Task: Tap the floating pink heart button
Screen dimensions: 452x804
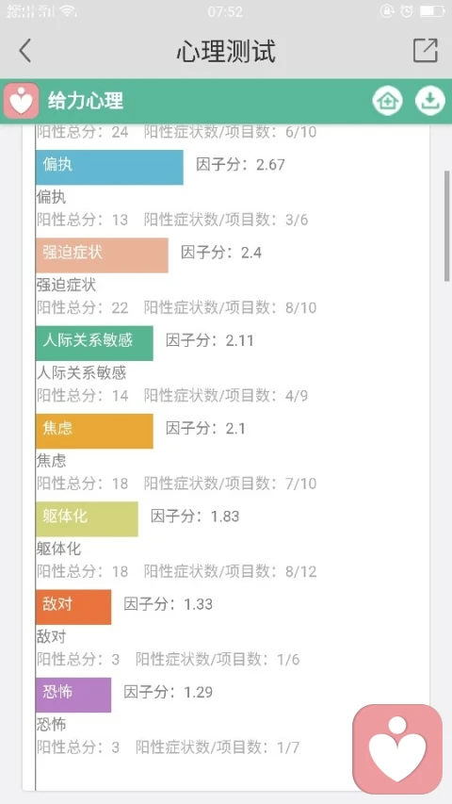Action: (397, 748)
